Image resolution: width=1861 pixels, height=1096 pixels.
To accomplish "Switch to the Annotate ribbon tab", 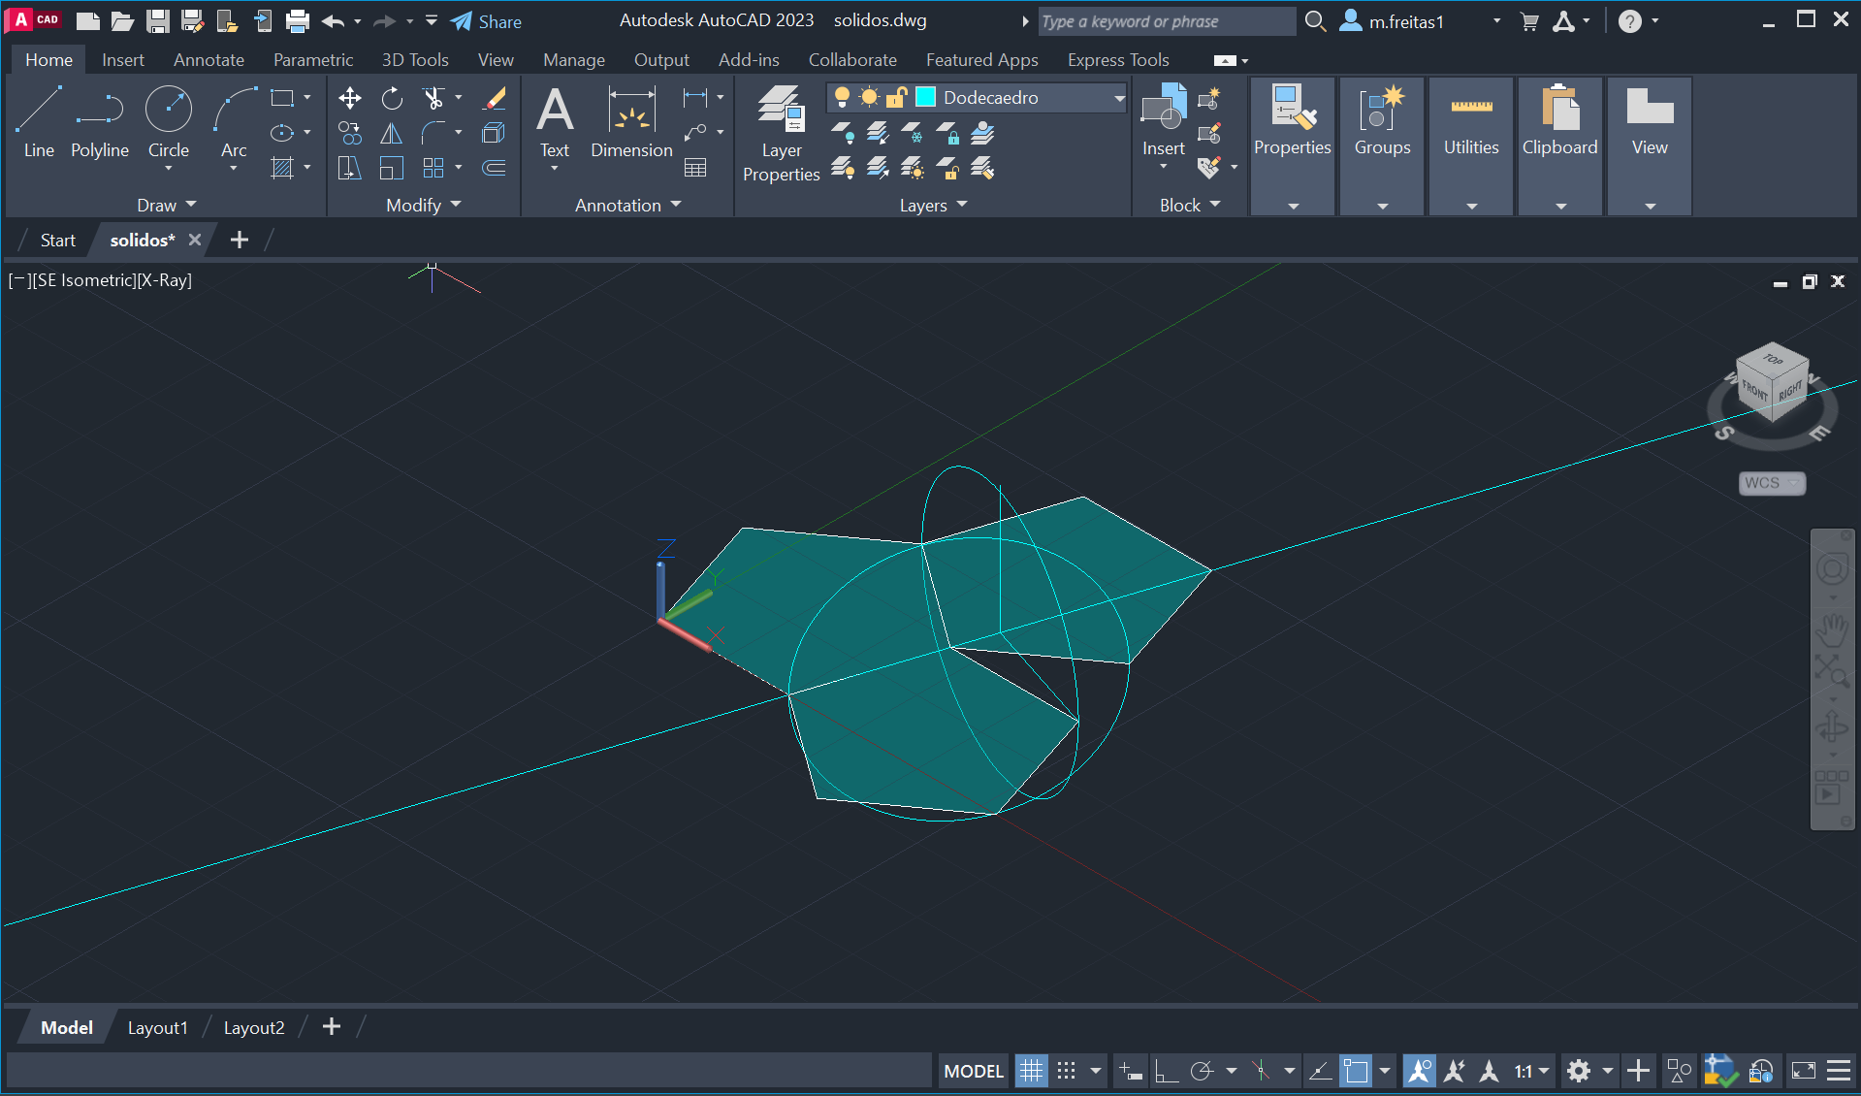I will pyautogui.click(x=209, y=60).
